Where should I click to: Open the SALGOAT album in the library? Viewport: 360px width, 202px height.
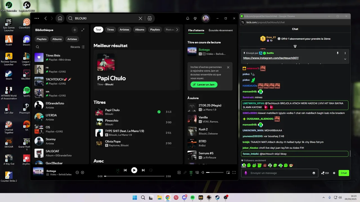(61, 153)
